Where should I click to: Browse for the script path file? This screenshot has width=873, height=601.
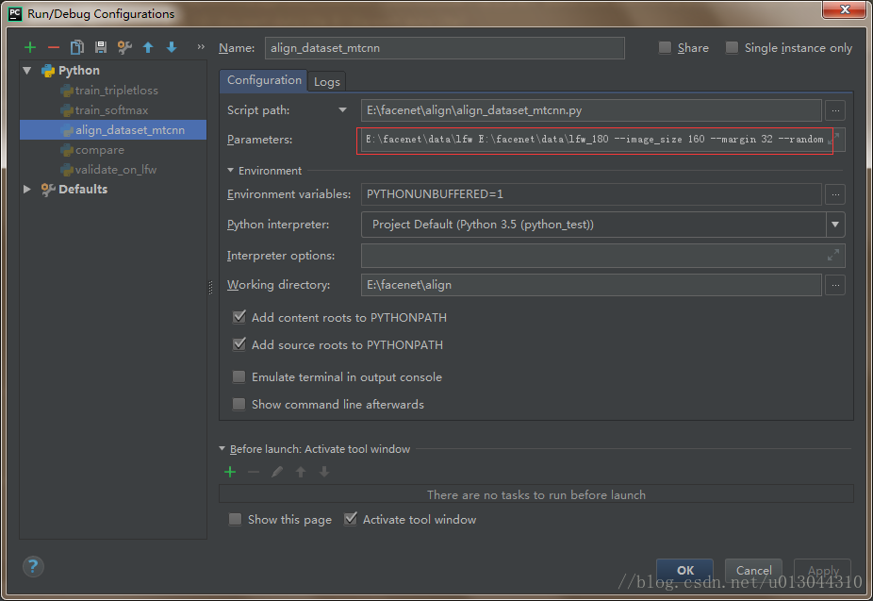(835, 110)
